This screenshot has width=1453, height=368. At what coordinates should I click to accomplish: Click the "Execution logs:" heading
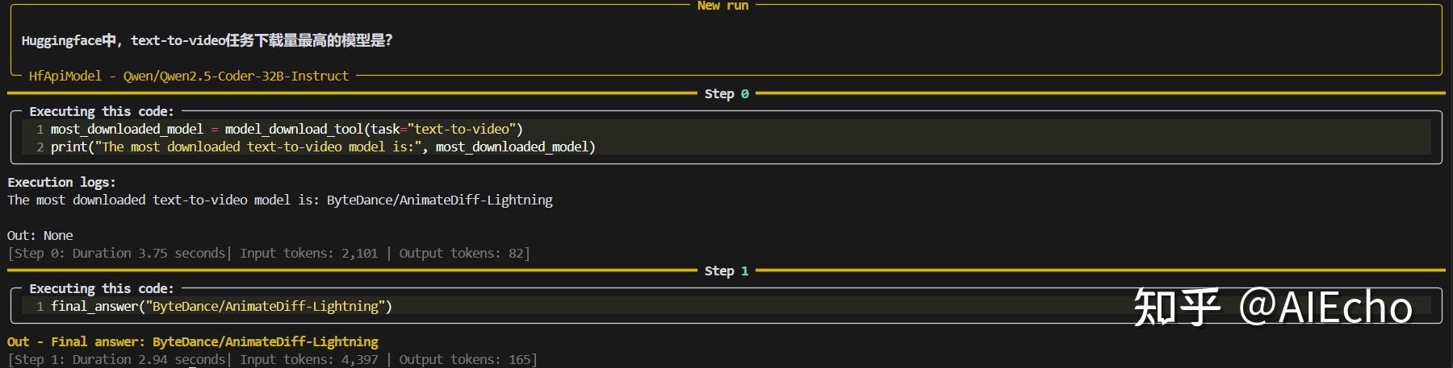[x=61, y=182]
